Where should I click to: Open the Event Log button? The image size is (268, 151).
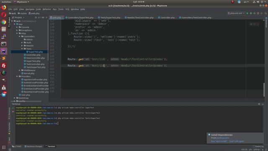point(258,146)
